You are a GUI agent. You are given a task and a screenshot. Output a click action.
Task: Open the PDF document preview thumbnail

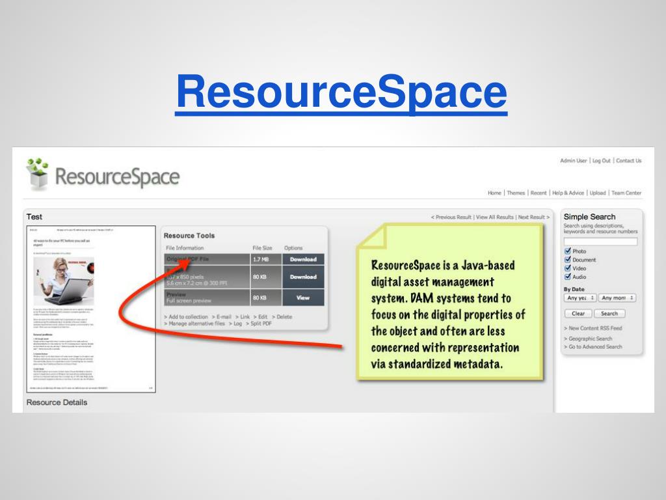(91, 309)
